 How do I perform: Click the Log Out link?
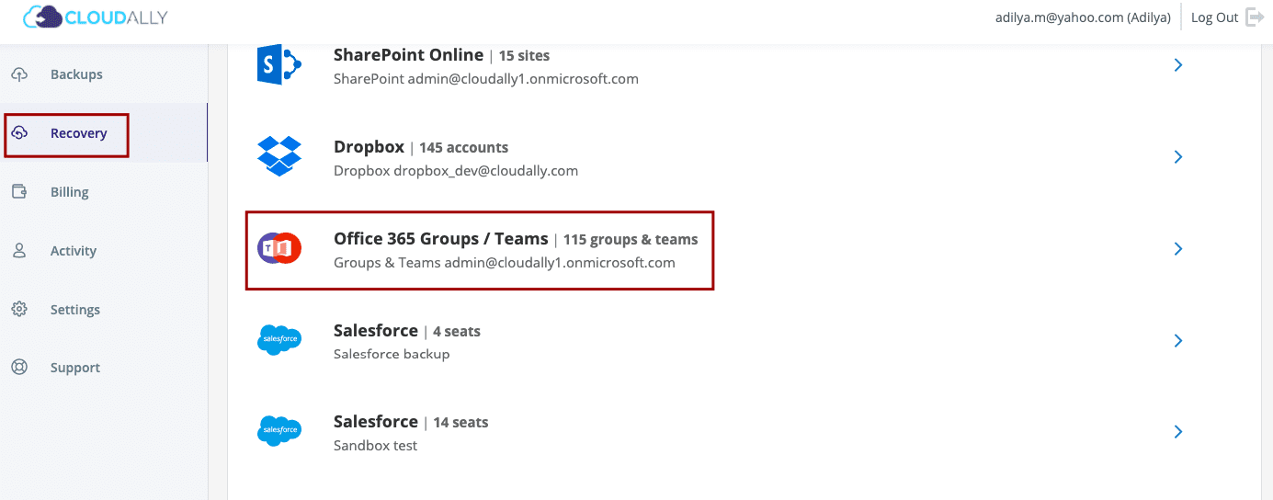[1215, 17]
